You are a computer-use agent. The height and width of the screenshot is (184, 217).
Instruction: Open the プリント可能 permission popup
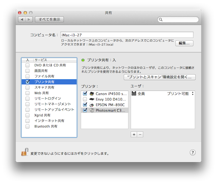pyautogui.click(x=180, y=94)
